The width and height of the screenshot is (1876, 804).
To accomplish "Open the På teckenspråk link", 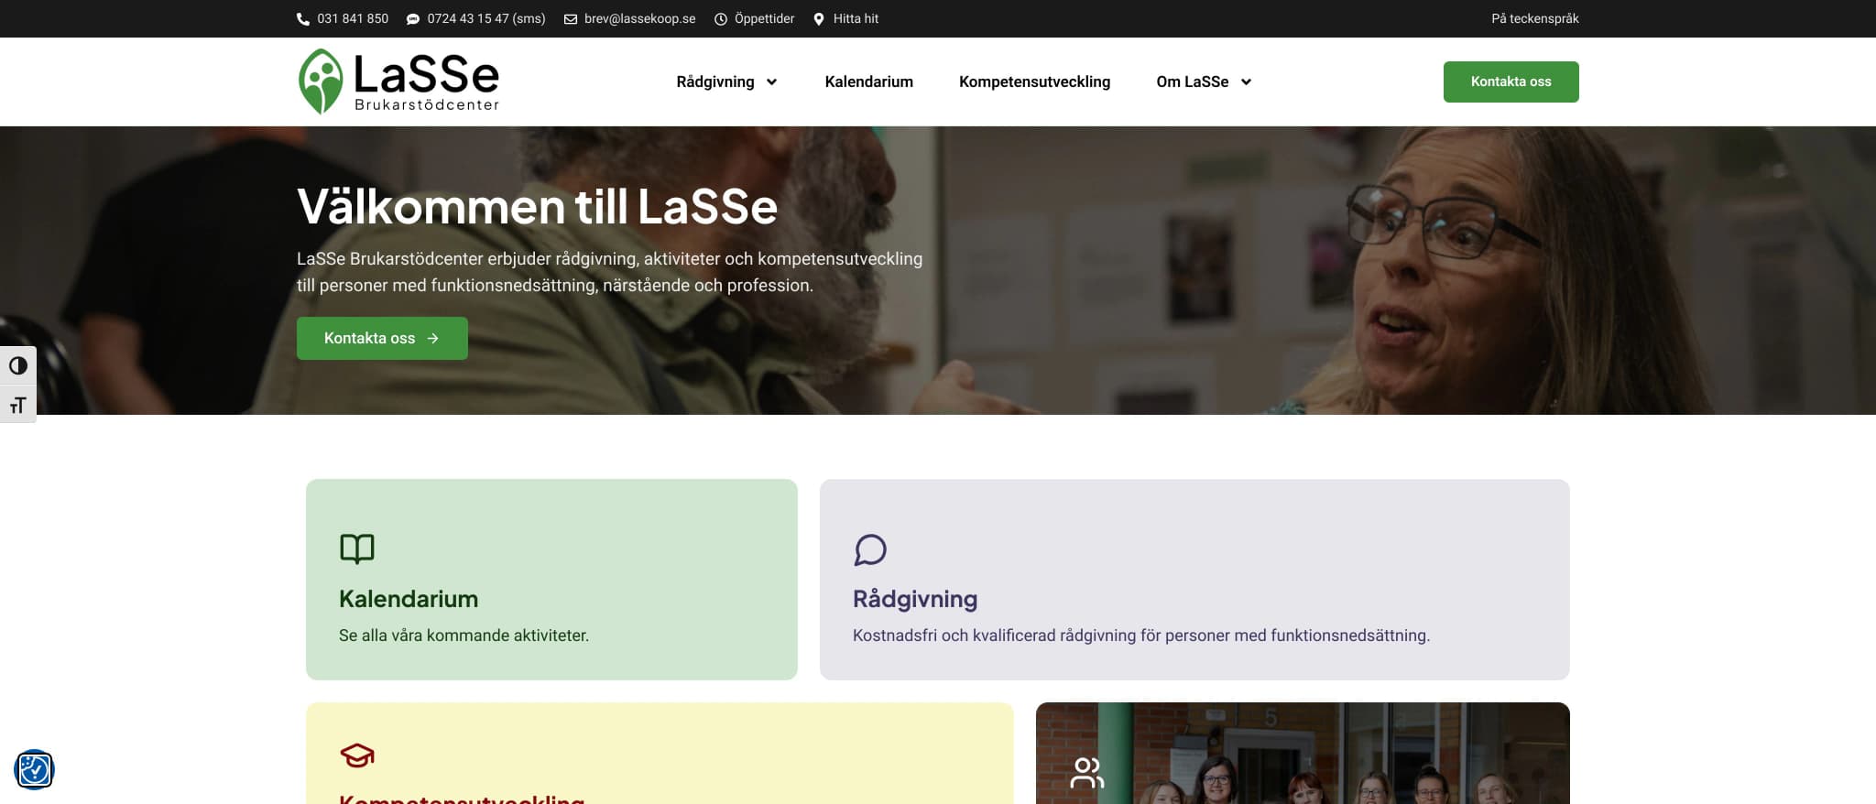I will pyautogui.click(x=1534, y=18).
